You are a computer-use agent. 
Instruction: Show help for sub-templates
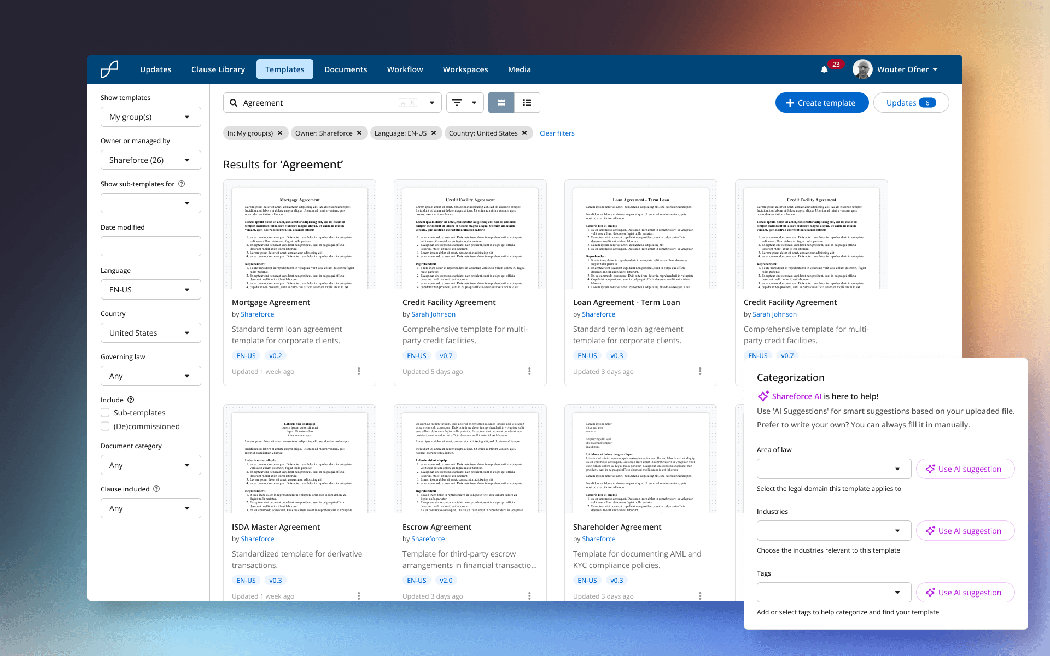coord(182,184)
